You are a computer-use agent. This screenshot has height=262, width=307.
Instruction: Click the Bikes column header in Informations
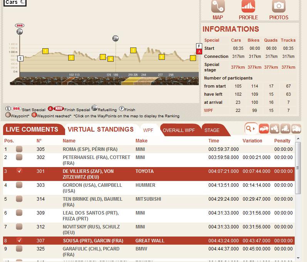pos(253,40)
